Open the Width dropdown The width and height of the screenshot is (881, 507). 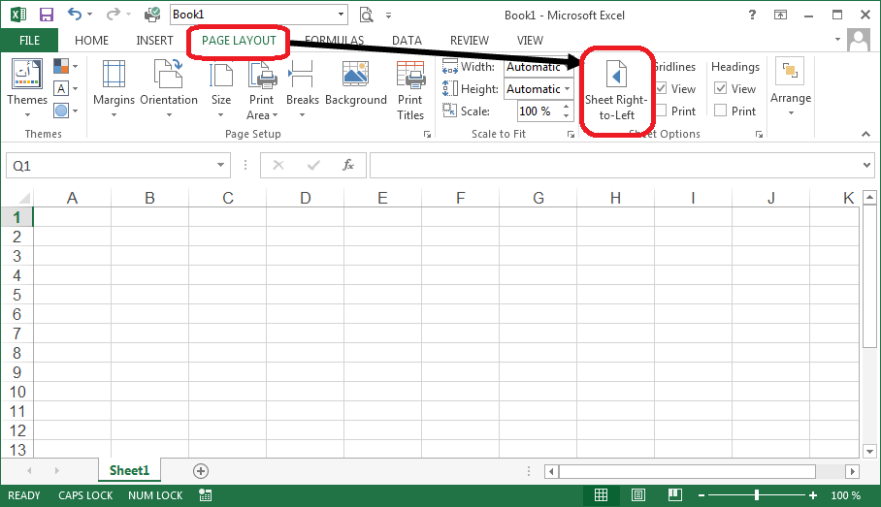[569, 67]
